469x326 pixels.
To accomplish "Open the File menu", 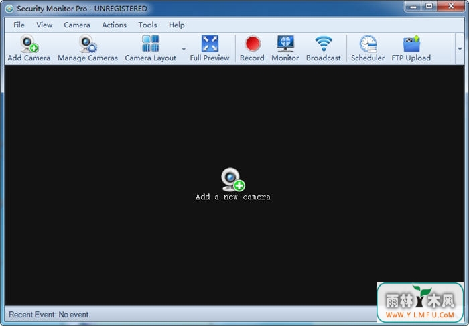I will click(x=19, y=25).
